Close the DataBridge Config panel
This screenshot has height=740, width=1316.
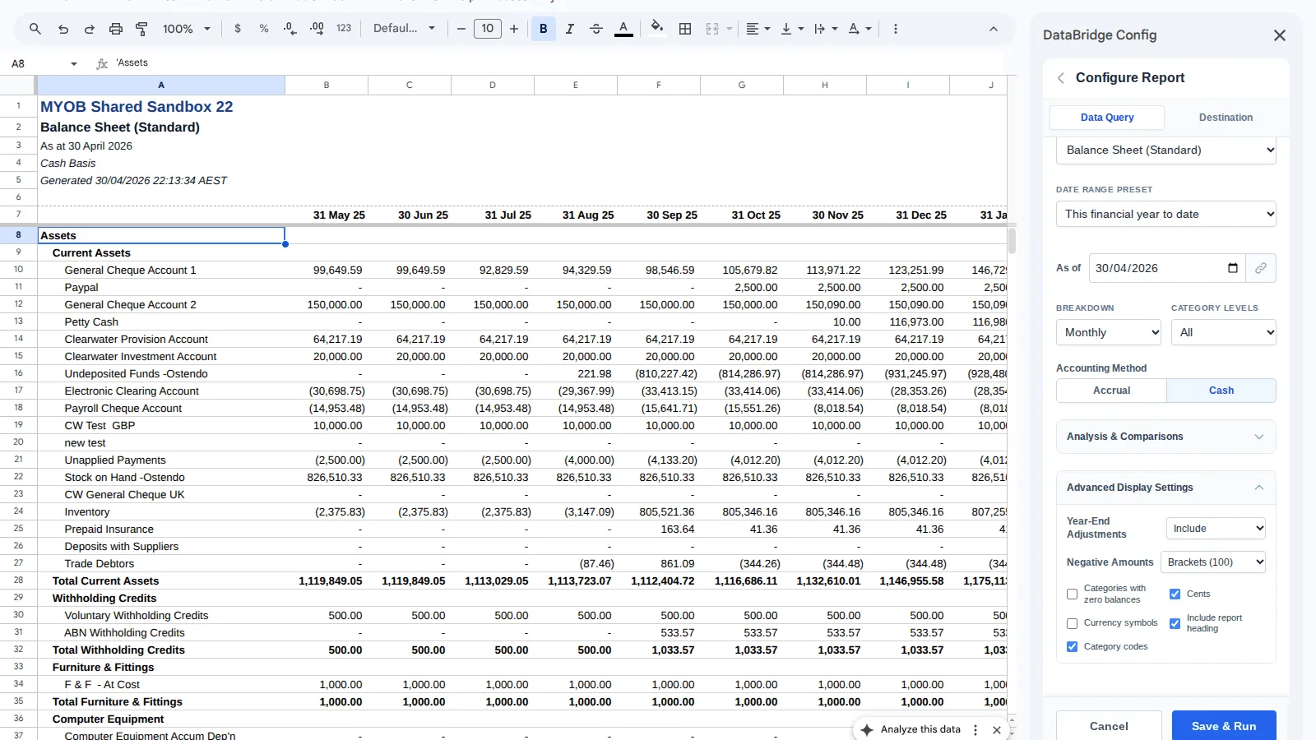(x=1280, y=35)
